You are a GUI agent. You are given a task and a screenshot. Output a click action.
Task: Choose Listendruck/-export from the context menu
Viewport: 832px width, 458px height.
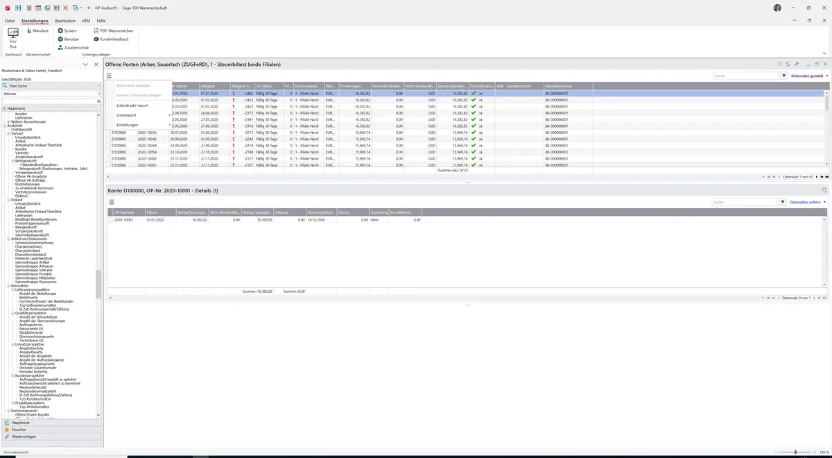(132, 105)
